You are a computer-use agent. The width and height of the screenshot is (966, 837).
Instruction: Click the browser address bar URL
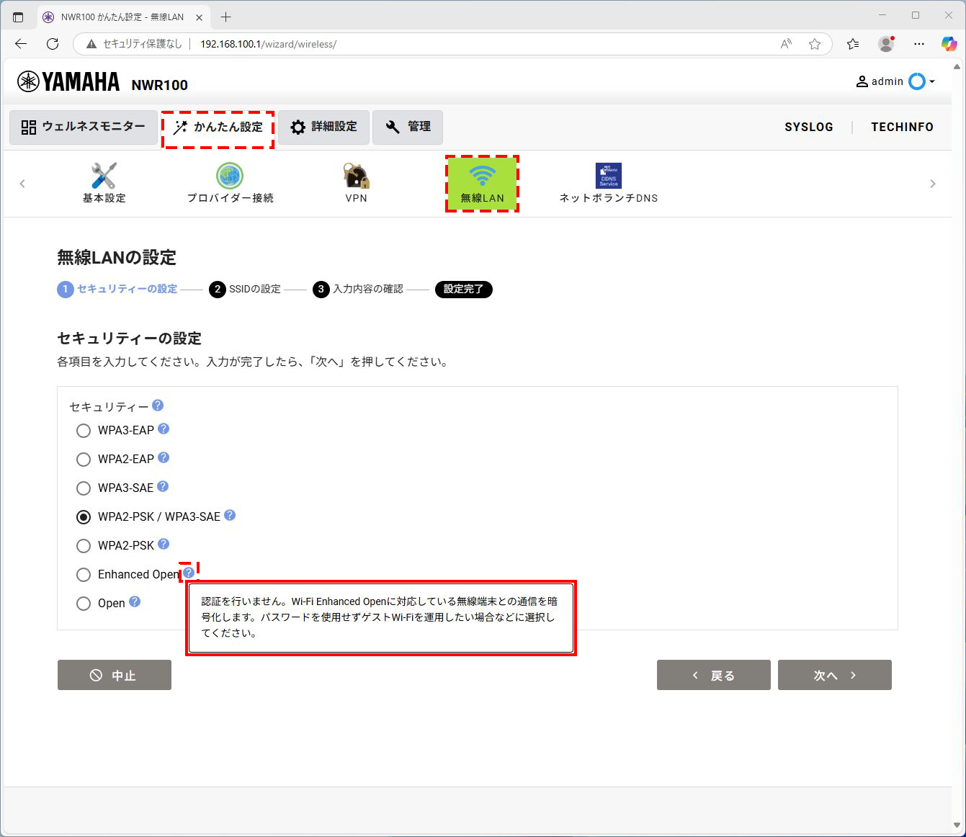[x=268, y=44]
